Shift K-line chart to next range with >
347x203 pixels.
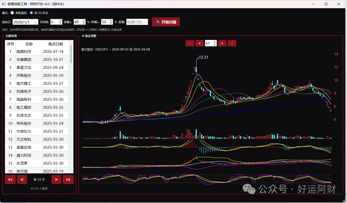click(222, 43)
